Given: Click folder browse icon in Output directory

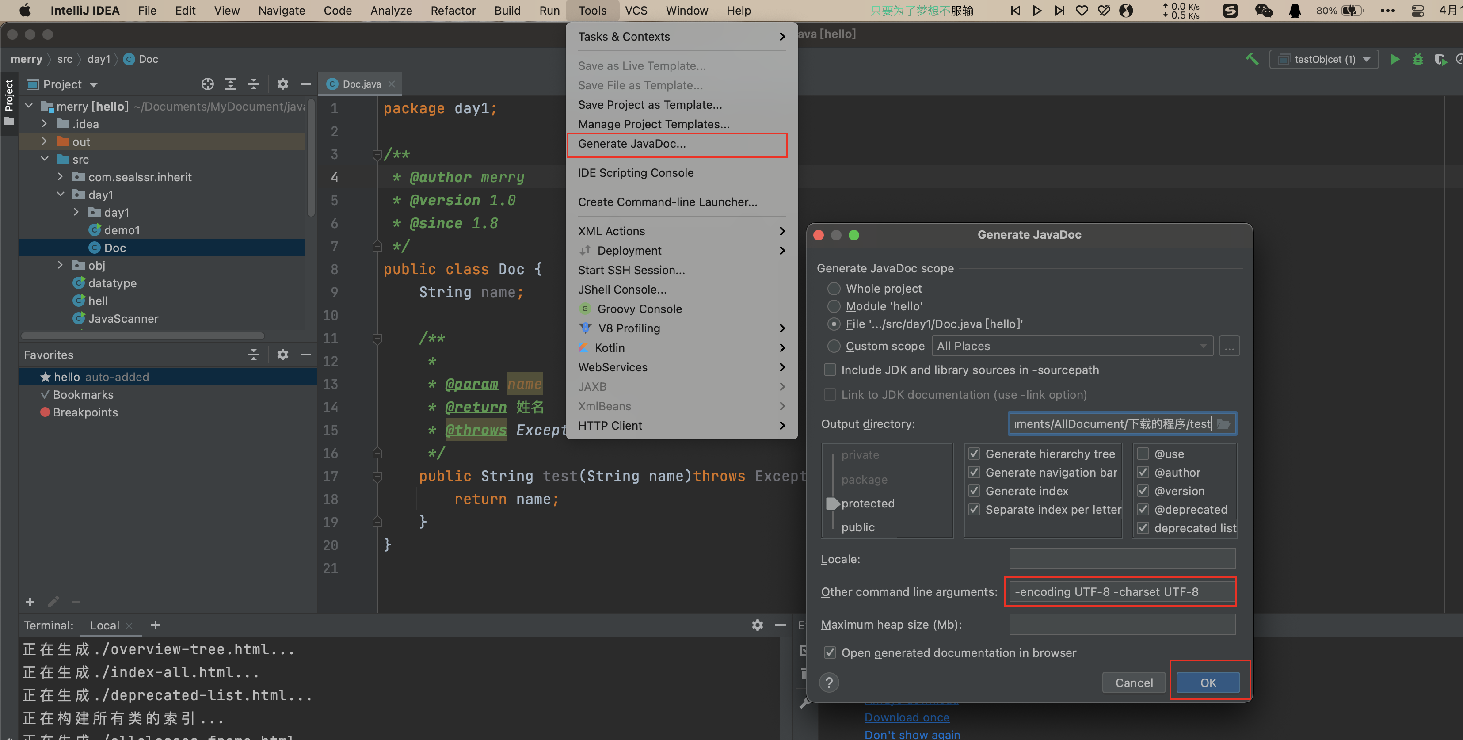Looking at the screenshot, I should pos(1224,423).
